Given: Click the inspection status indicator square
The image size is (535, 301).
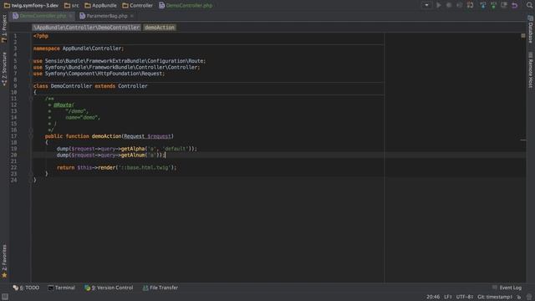Looking at the screenshot, I should pyautogui.click(x=523, y=35).
